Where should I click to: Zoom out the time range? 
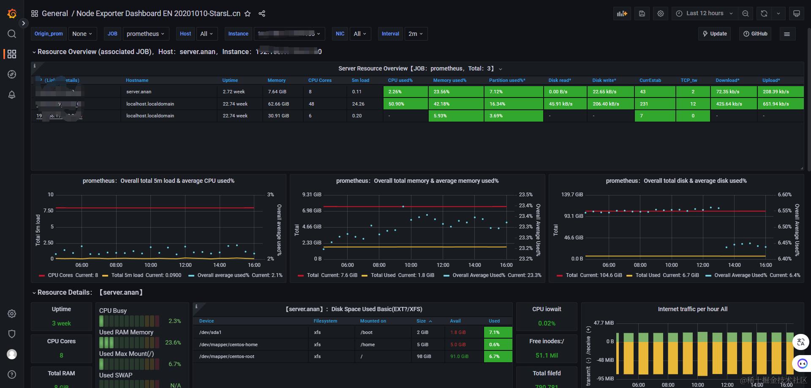(746, 14)
